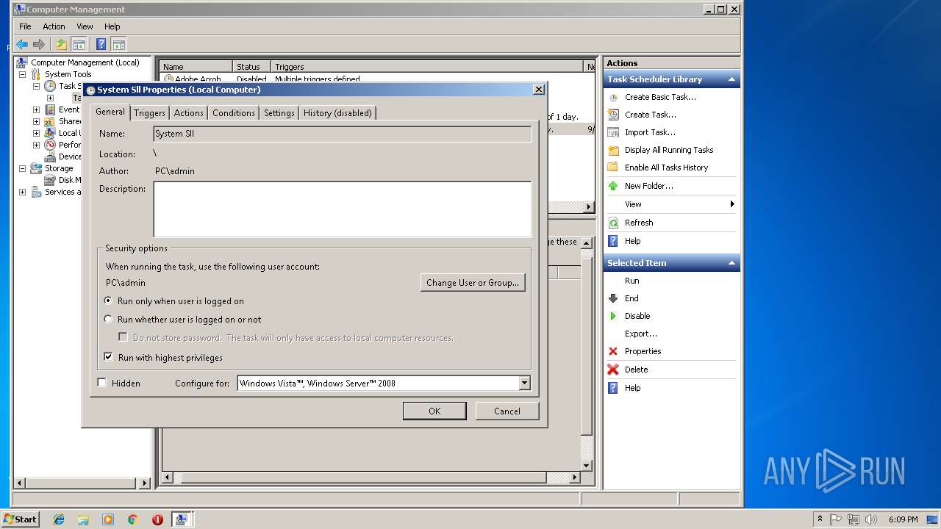The height and width of the screenshot is (529, 941).
Task: Expand the Performance node
Action: tap(36, 145)
